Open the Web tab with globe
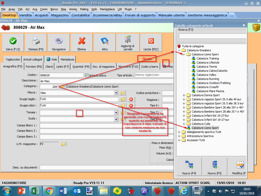 click(52, 59)
